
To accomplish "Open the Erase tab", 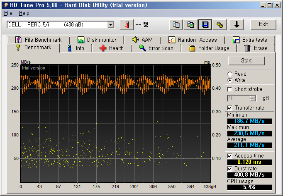I will (x=256, y=48).
